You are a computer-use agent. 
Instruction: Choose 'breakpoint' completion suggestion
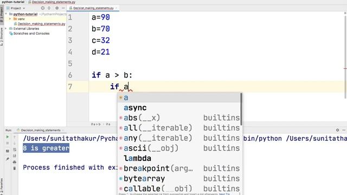[179, 168]
